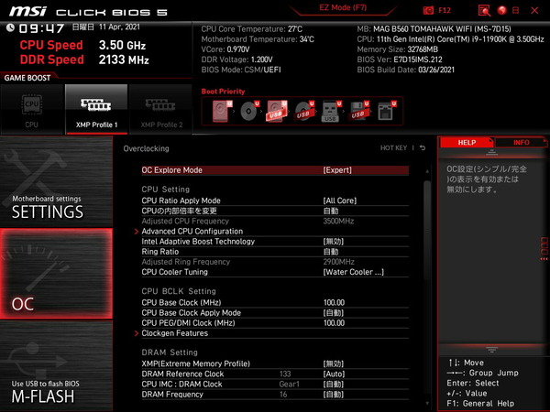Click the grip handle below the help text
Image resolution: width=550 pixels, height=412 pixels.
point(491,350)
